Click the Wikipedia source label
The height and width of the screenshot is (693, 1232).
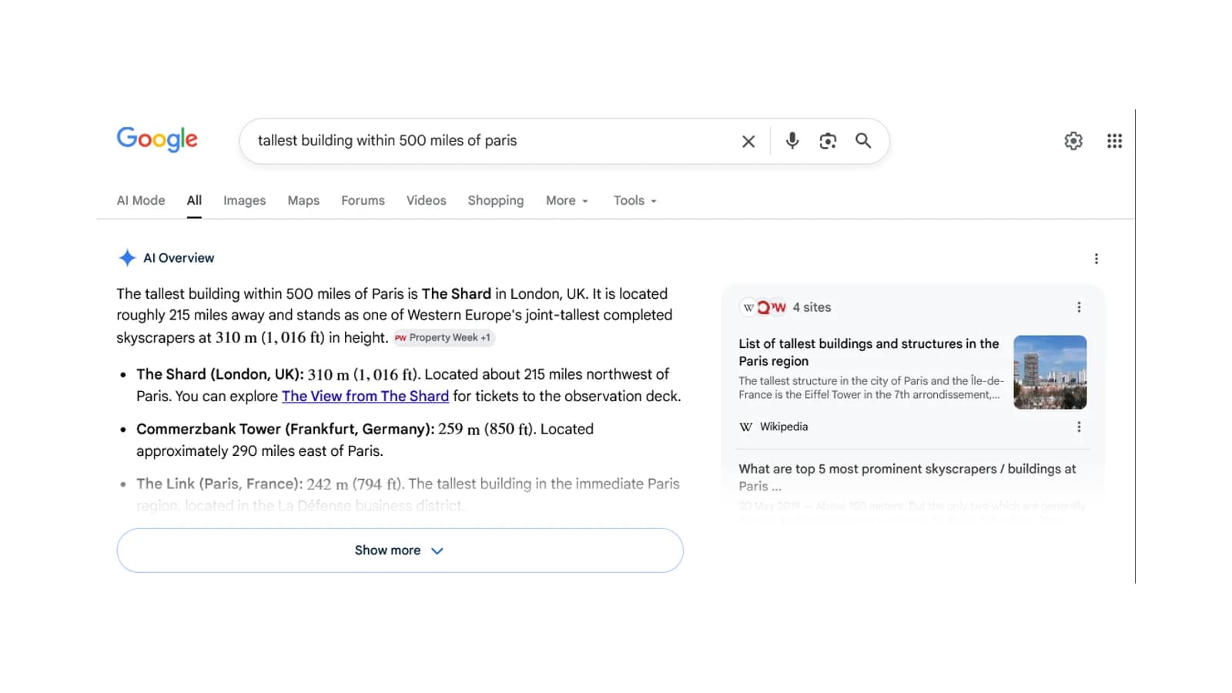[784, 427]
